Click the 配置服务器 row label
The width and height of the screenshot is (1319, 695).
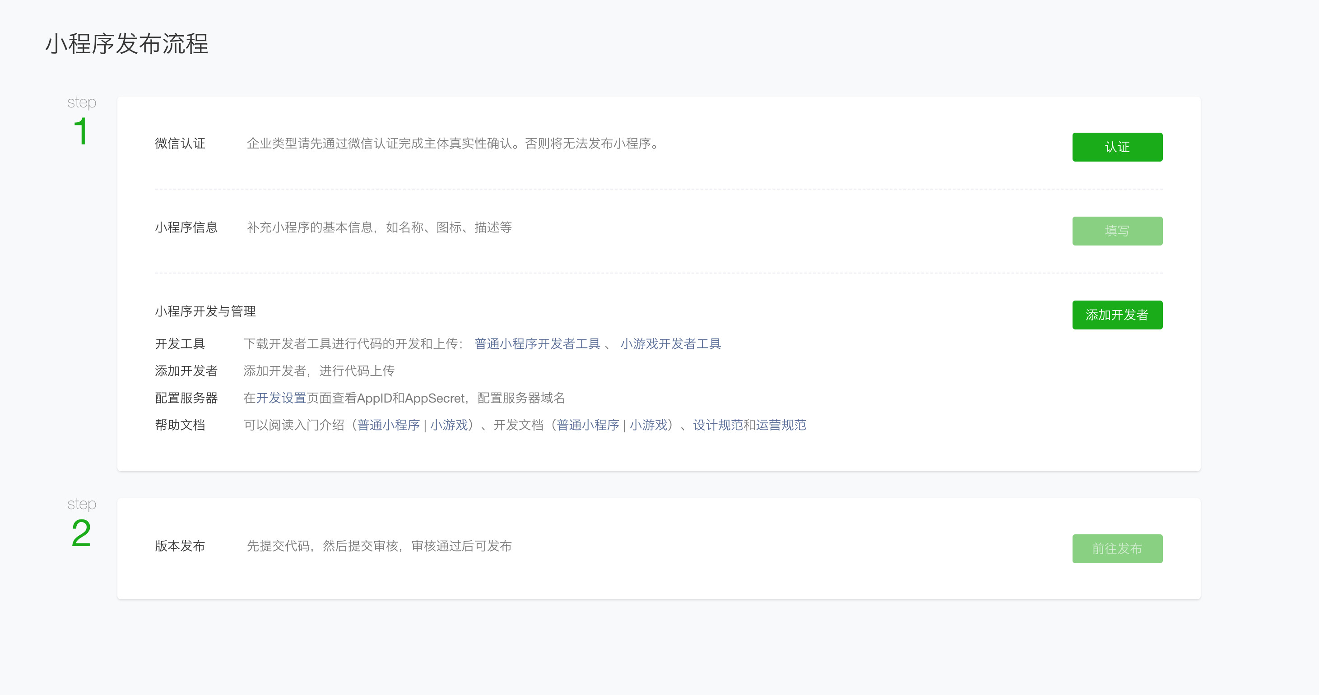point(186,398)
